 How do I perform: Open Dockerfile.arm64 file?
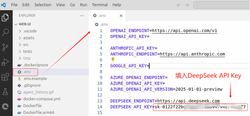click(51, 113)
